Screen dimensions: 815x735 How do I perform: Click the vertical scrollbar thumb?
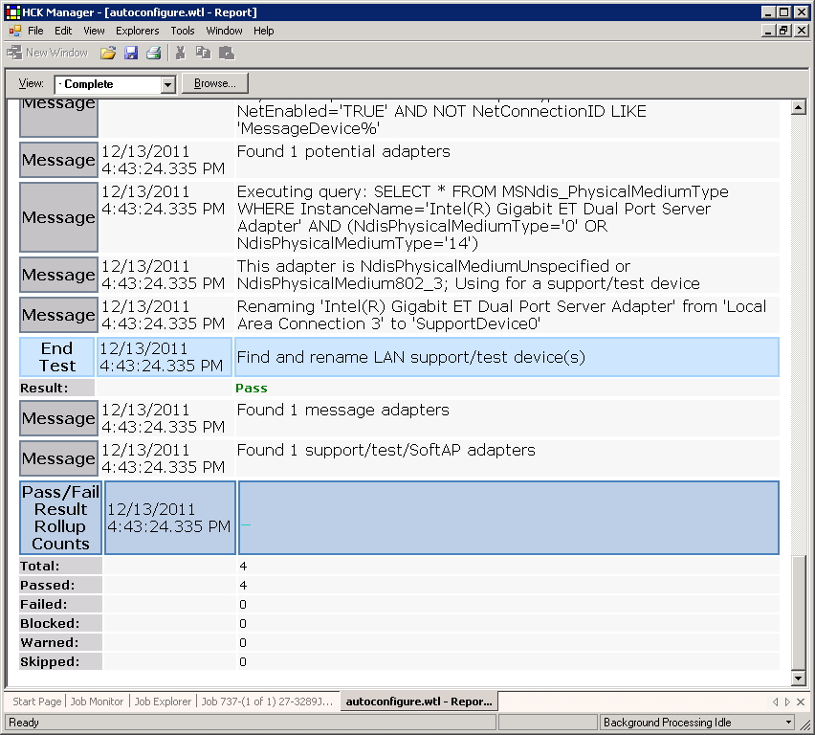point(799,613)
